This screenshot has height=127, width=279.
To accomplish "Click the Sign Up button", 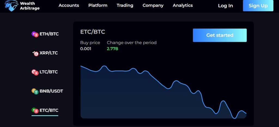I will coord(258,5).
